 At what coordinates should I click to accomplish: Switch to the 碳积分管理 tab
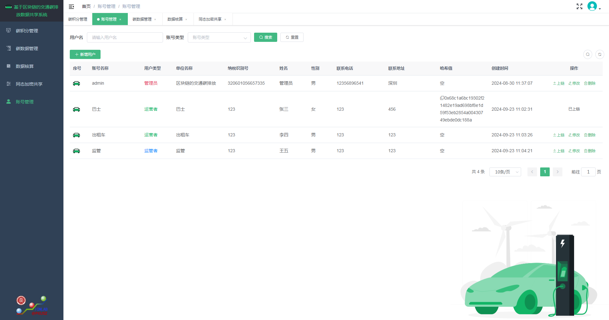[x=78, y=19]
